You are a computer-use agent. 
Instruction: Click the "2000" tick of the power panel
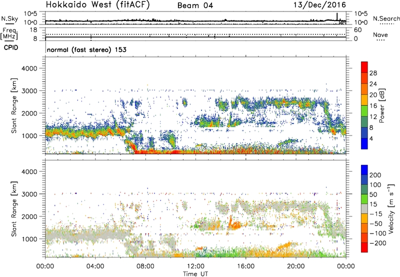29,113
